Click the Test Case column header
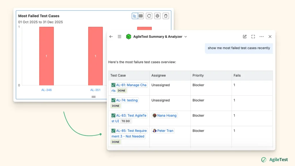The height and width of the screenshot is (166, 295). 118,76
